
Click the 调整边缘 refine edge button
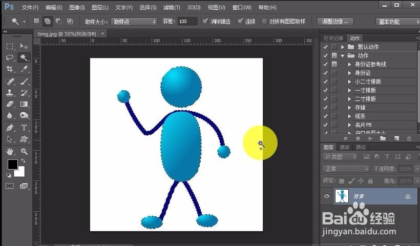click(x=335, y=22)
